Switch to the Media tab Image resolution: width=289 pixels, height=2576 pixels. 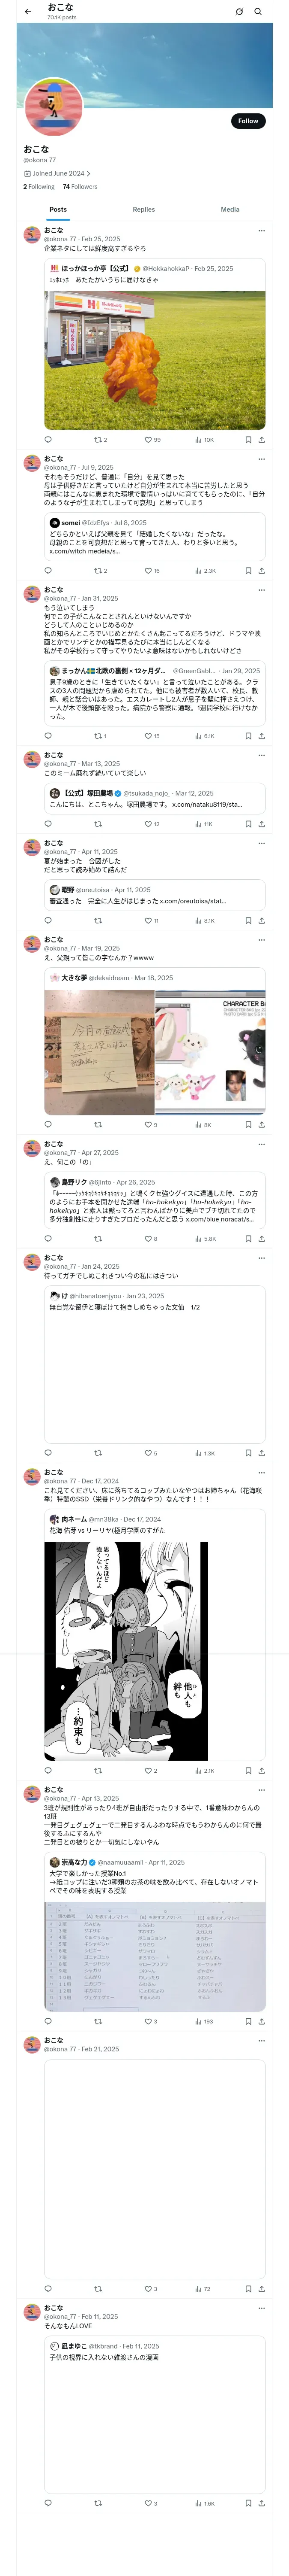click(x=230, y=210)
